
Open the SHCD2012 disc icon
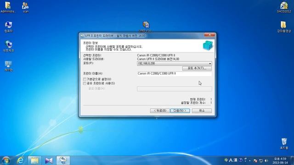tap(284, 7)
